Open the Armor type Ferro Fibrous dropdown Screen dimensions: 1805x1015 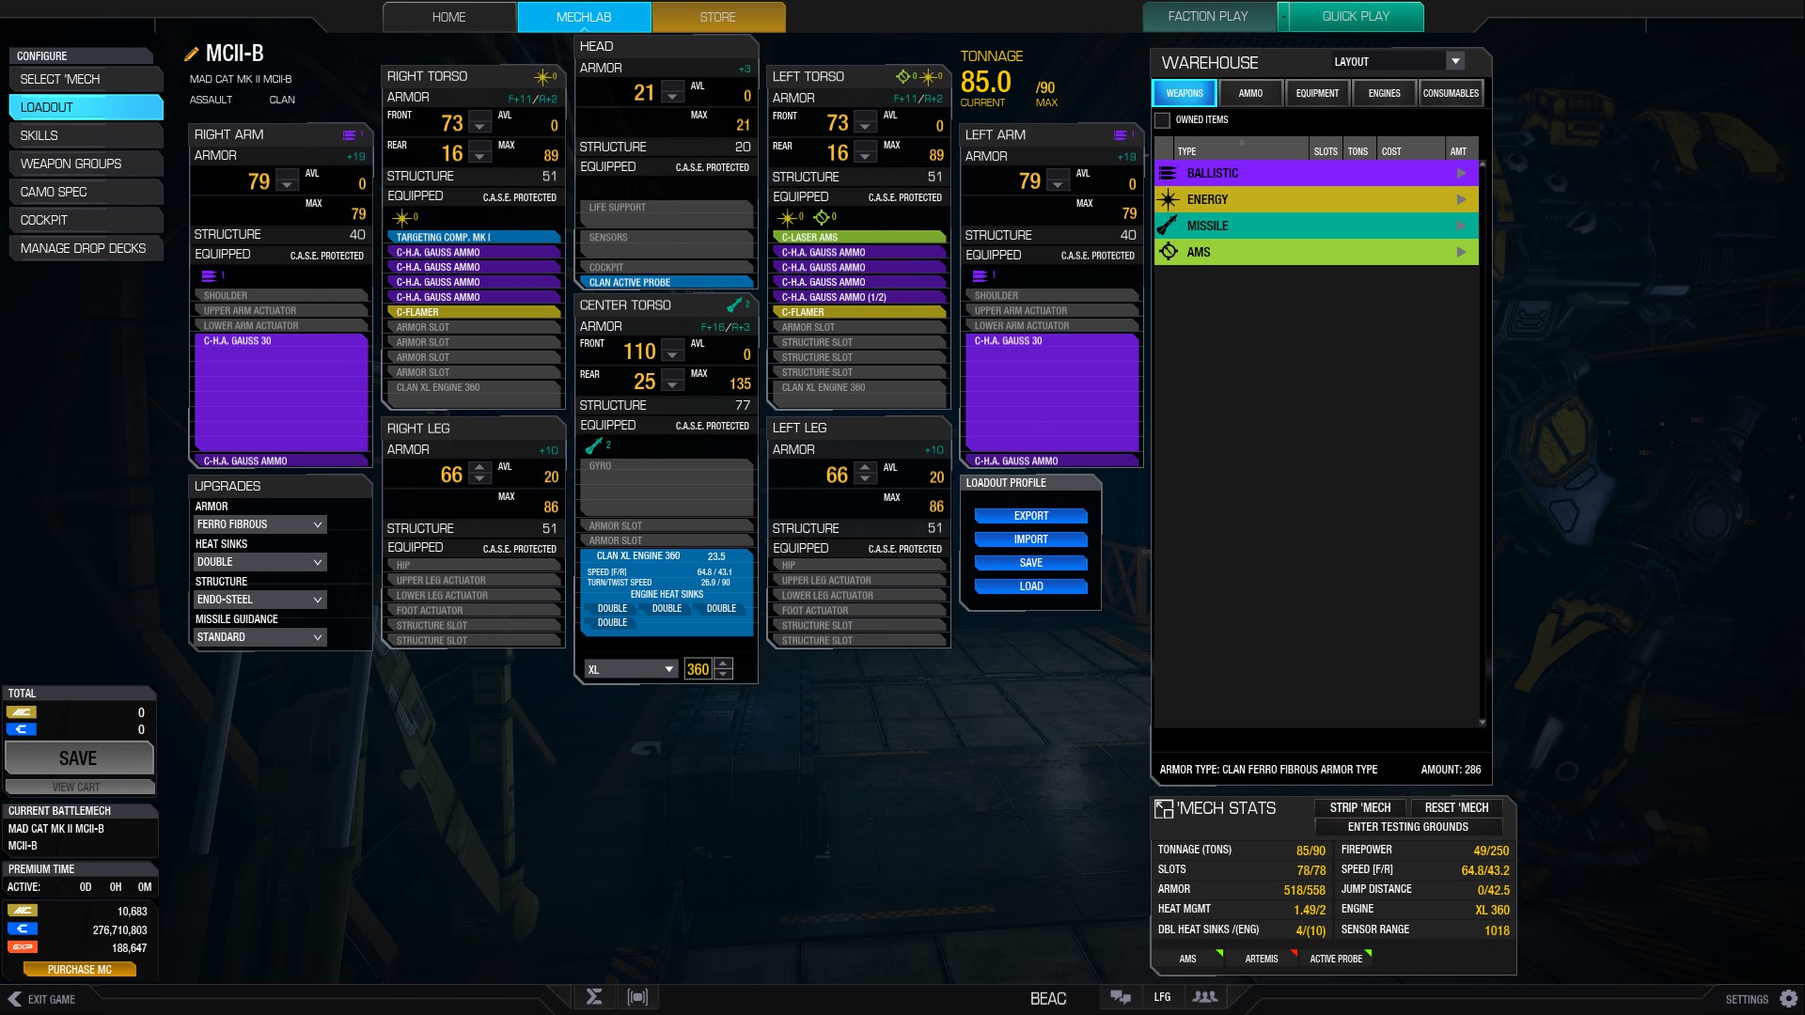[x=260, y=524]
